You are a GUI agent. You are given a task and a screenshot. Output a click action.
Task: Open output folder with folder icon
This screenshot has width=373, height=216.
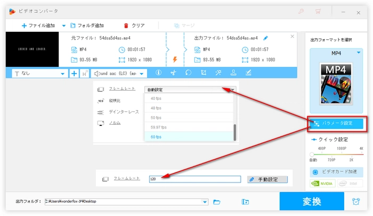click(217, 202)
